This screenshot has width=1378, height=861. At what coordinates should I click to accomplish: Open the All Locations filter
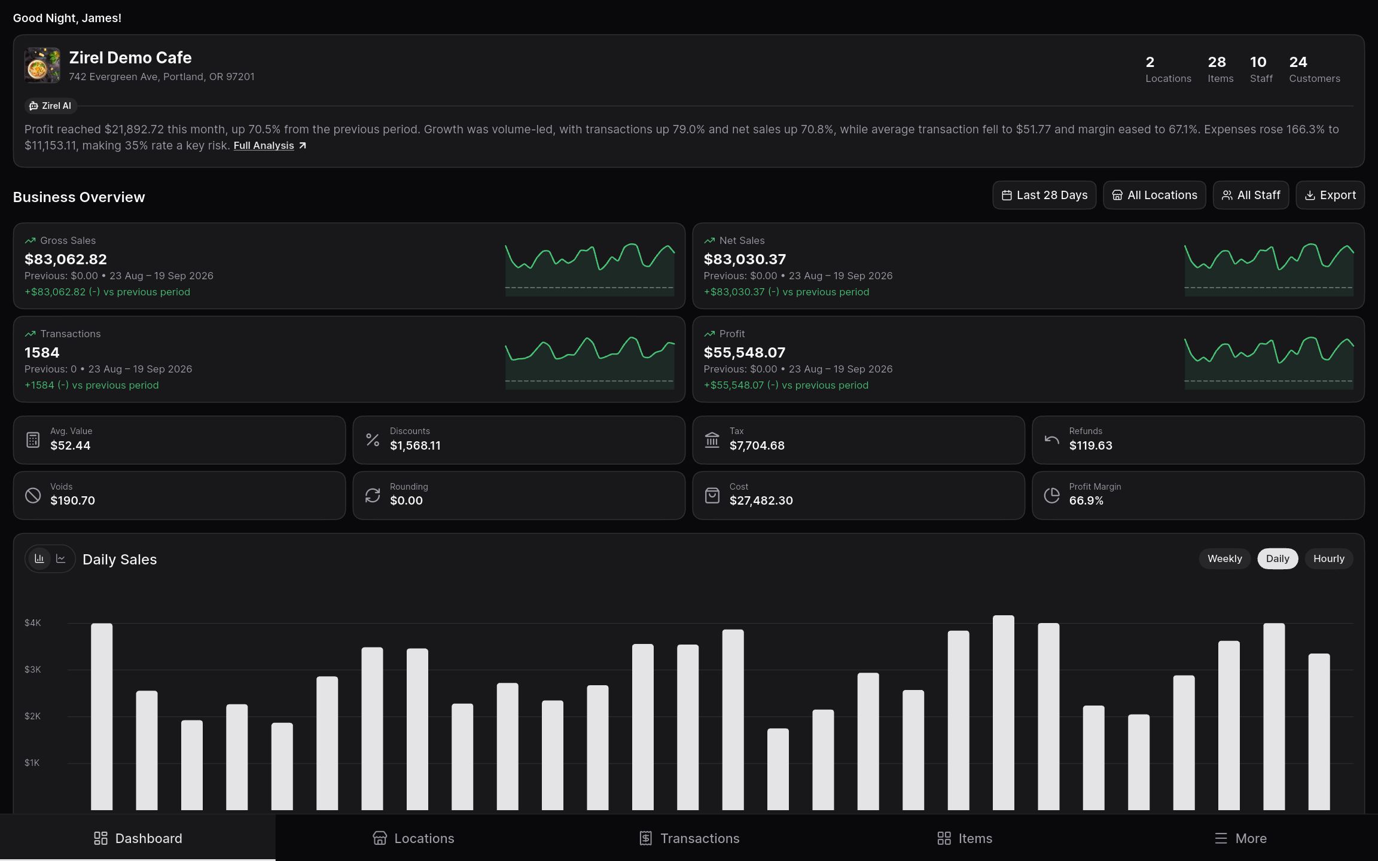click(1154, 195)
